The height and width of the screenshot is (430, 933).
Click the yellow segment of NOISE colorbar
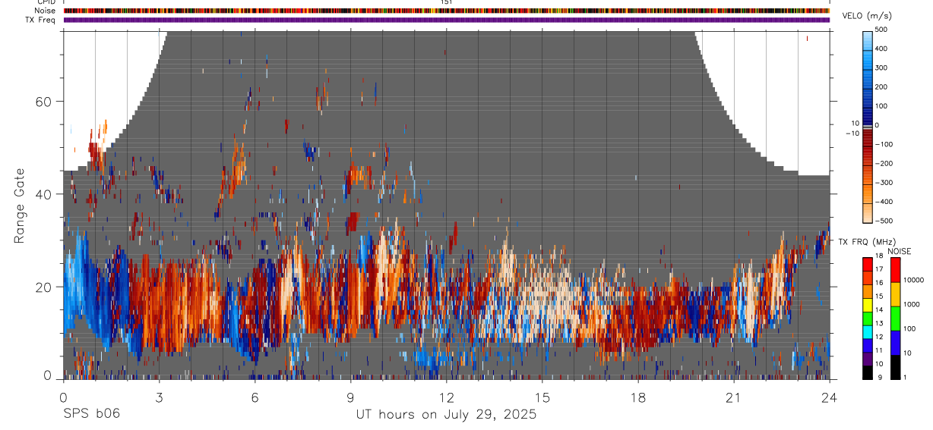point(895,294)
